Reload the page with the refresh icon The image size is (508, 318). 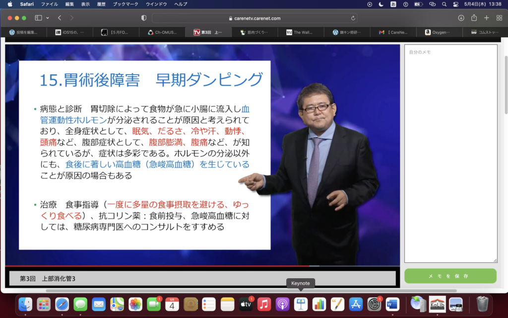tap(353, 18)
